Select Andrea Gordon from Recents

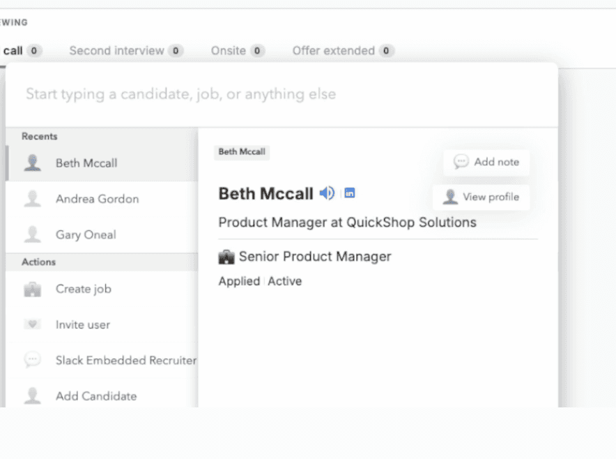(97, 200)
